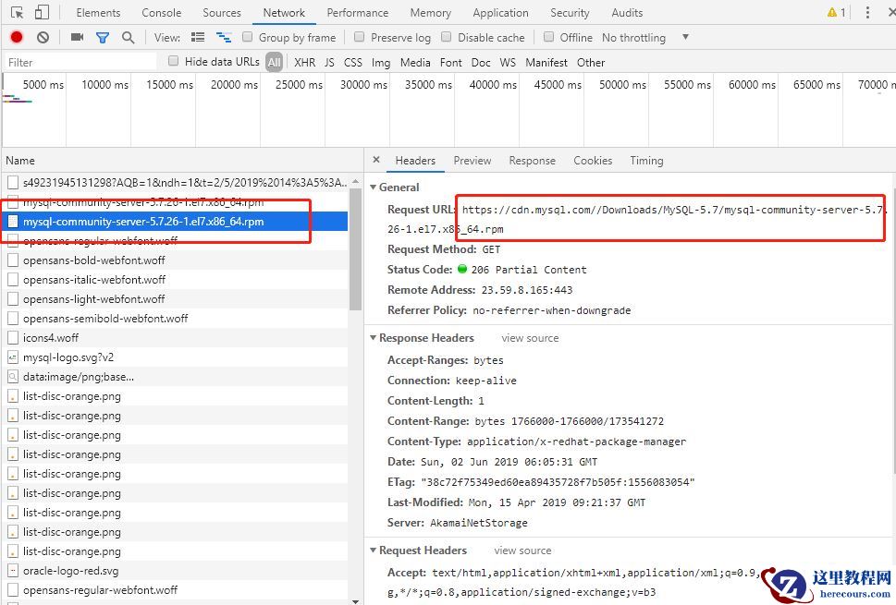Viewport: 896px width, 605px height.
Task: Open the request Timing tab
Action: pos(646,161)
